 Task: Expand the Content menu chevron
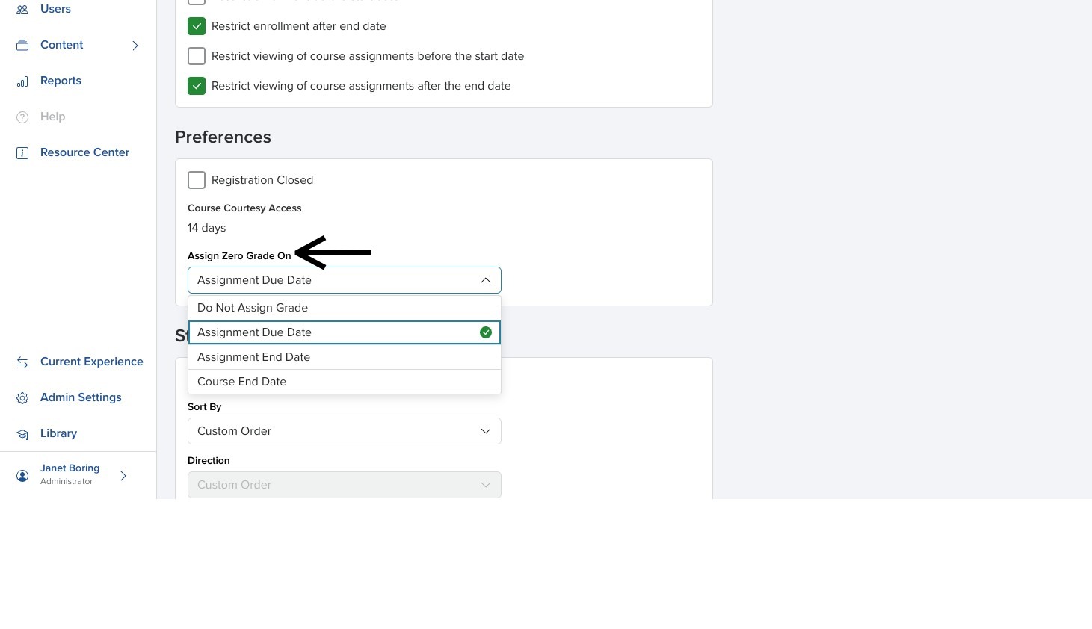coord(135,46)
